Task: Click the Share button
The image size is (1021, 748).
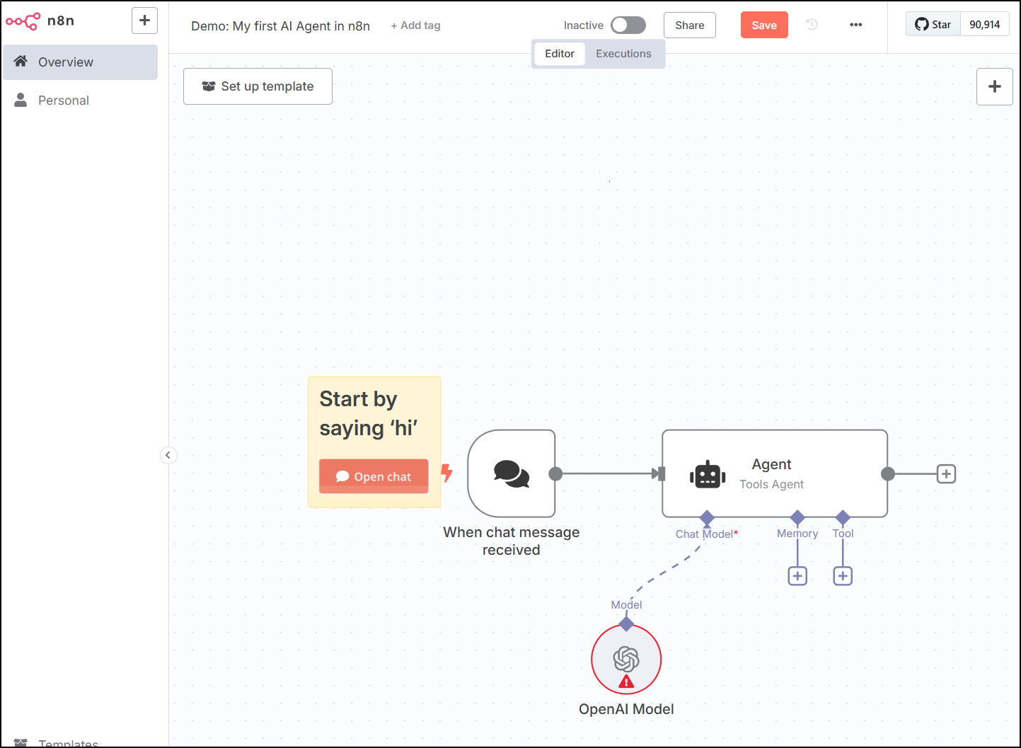Action: pyautogui.click(x=689, y=25)
